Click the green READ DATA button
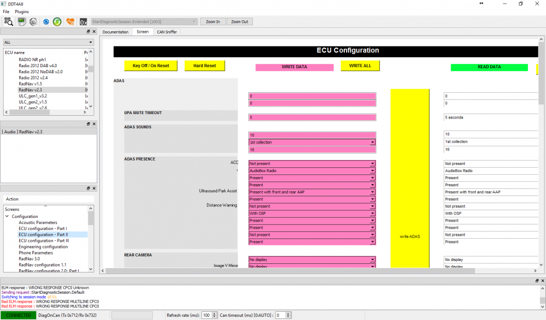Viewport: 546px width, 320px height. tap(489, 67)
